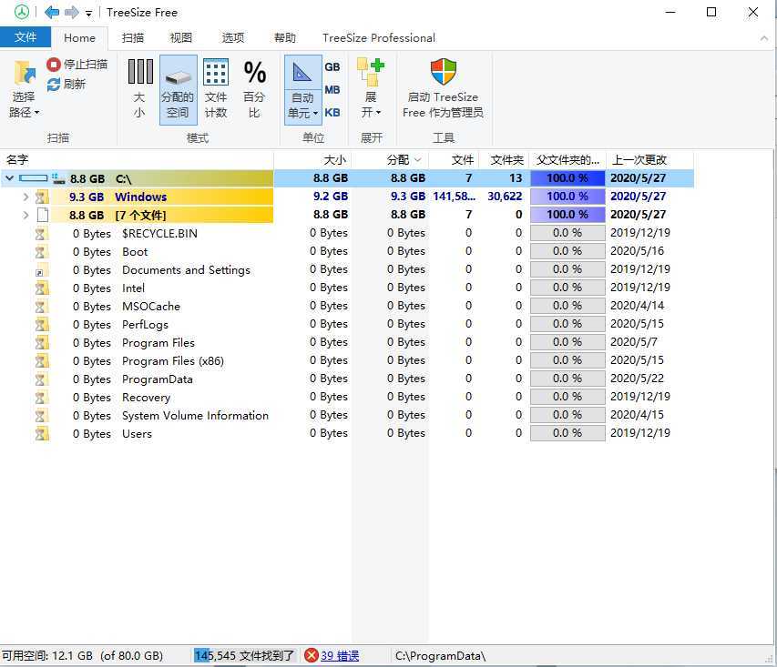Select Documents and Settings shortcut icon

pos(42,270)
